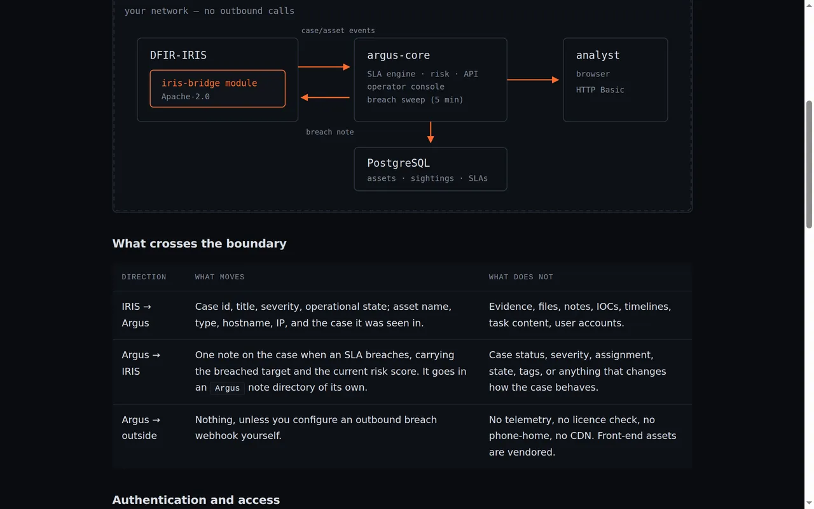Click 'your network — no outbound calls' caption
The width and height of the screenshot is (814, 509).
[x=209, y=11]
